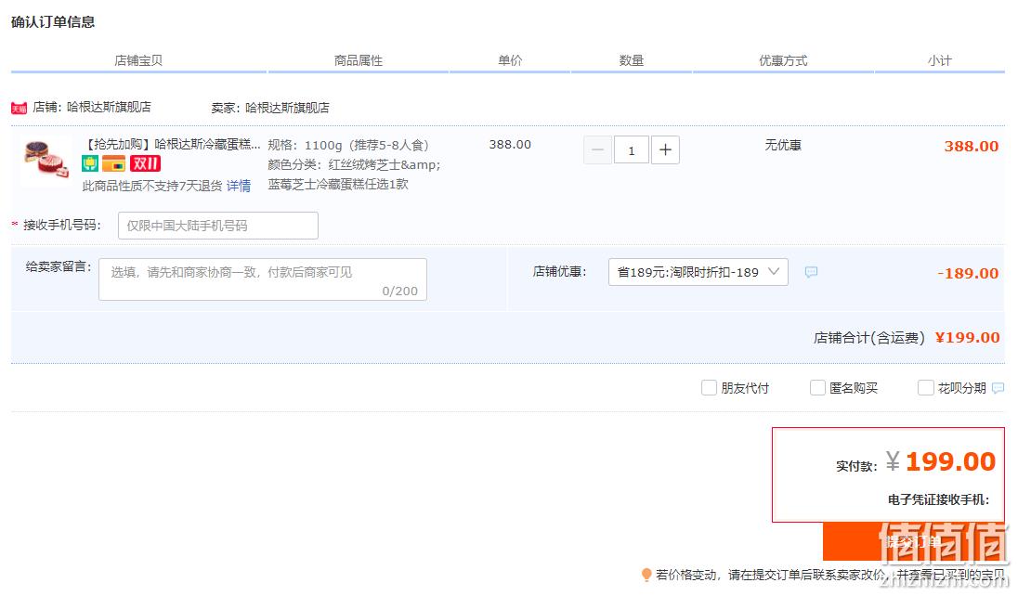Click the 商品属性 column header
The image size is (1018, 596).
pos(359,60)
